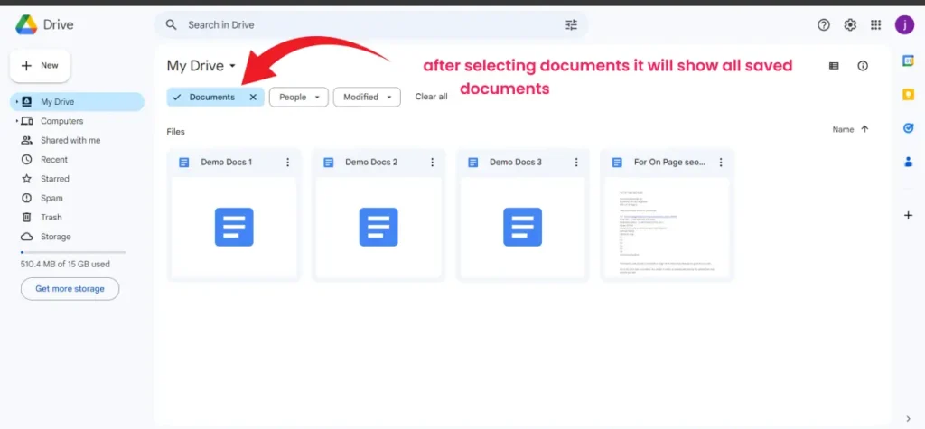Toggle the selected Documents type filter
The height and width of the screenshot is (429, 925).
(x=206, y=97)
